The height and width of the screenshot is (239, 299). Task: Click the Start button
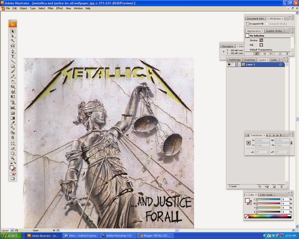[x=10, y=236]
